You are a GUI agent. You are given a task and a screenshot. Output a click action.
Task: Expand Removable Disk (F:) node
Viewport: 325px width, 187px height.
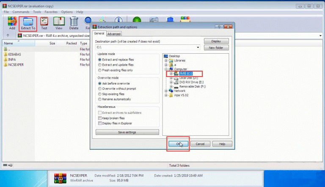coord(171,87)
